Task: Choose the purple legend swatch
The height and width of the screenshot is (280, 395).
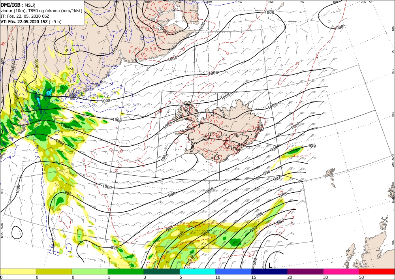Action: tap(305, 271)
